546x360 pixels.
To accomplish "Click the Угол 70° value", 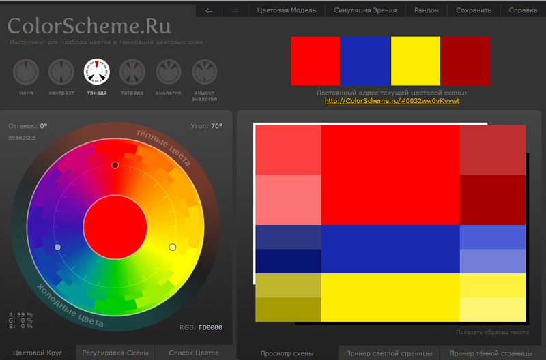I will point(216,126).
